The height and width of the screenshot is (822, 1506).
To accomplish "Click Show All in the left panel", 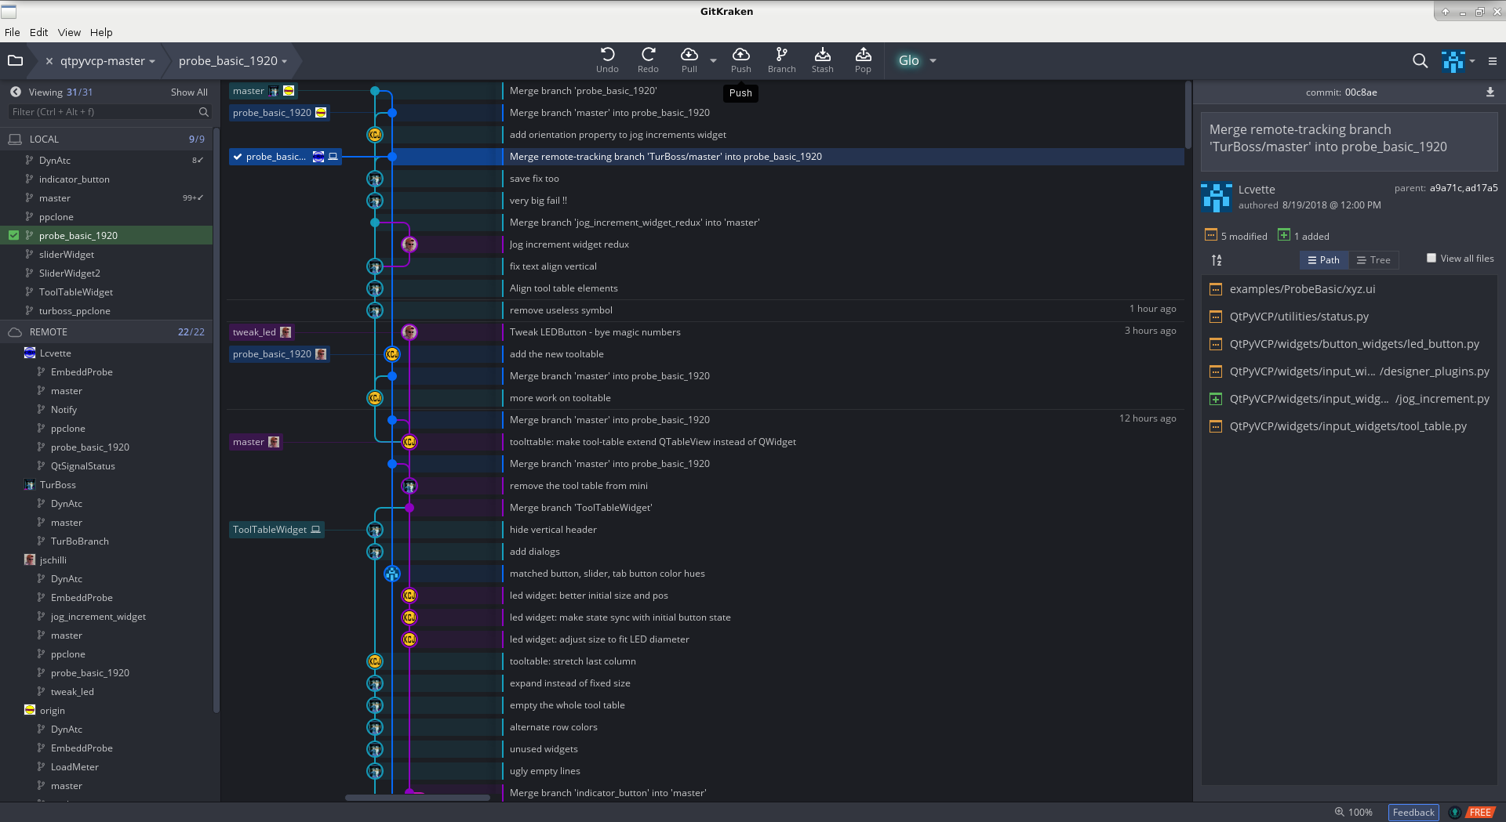I will point(189,92).
